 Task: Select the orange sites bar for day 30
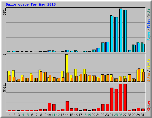pos(139,75)
